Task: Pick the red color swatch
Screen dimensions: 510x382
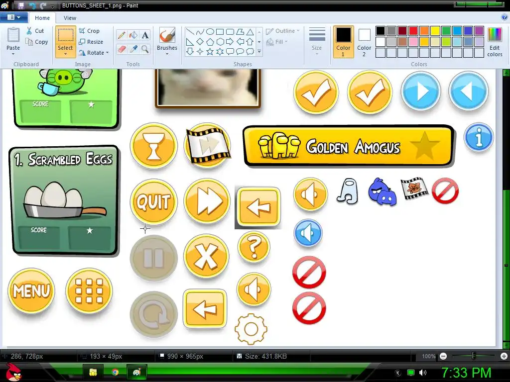Action: pyautogui.click(x=413, y=31)
